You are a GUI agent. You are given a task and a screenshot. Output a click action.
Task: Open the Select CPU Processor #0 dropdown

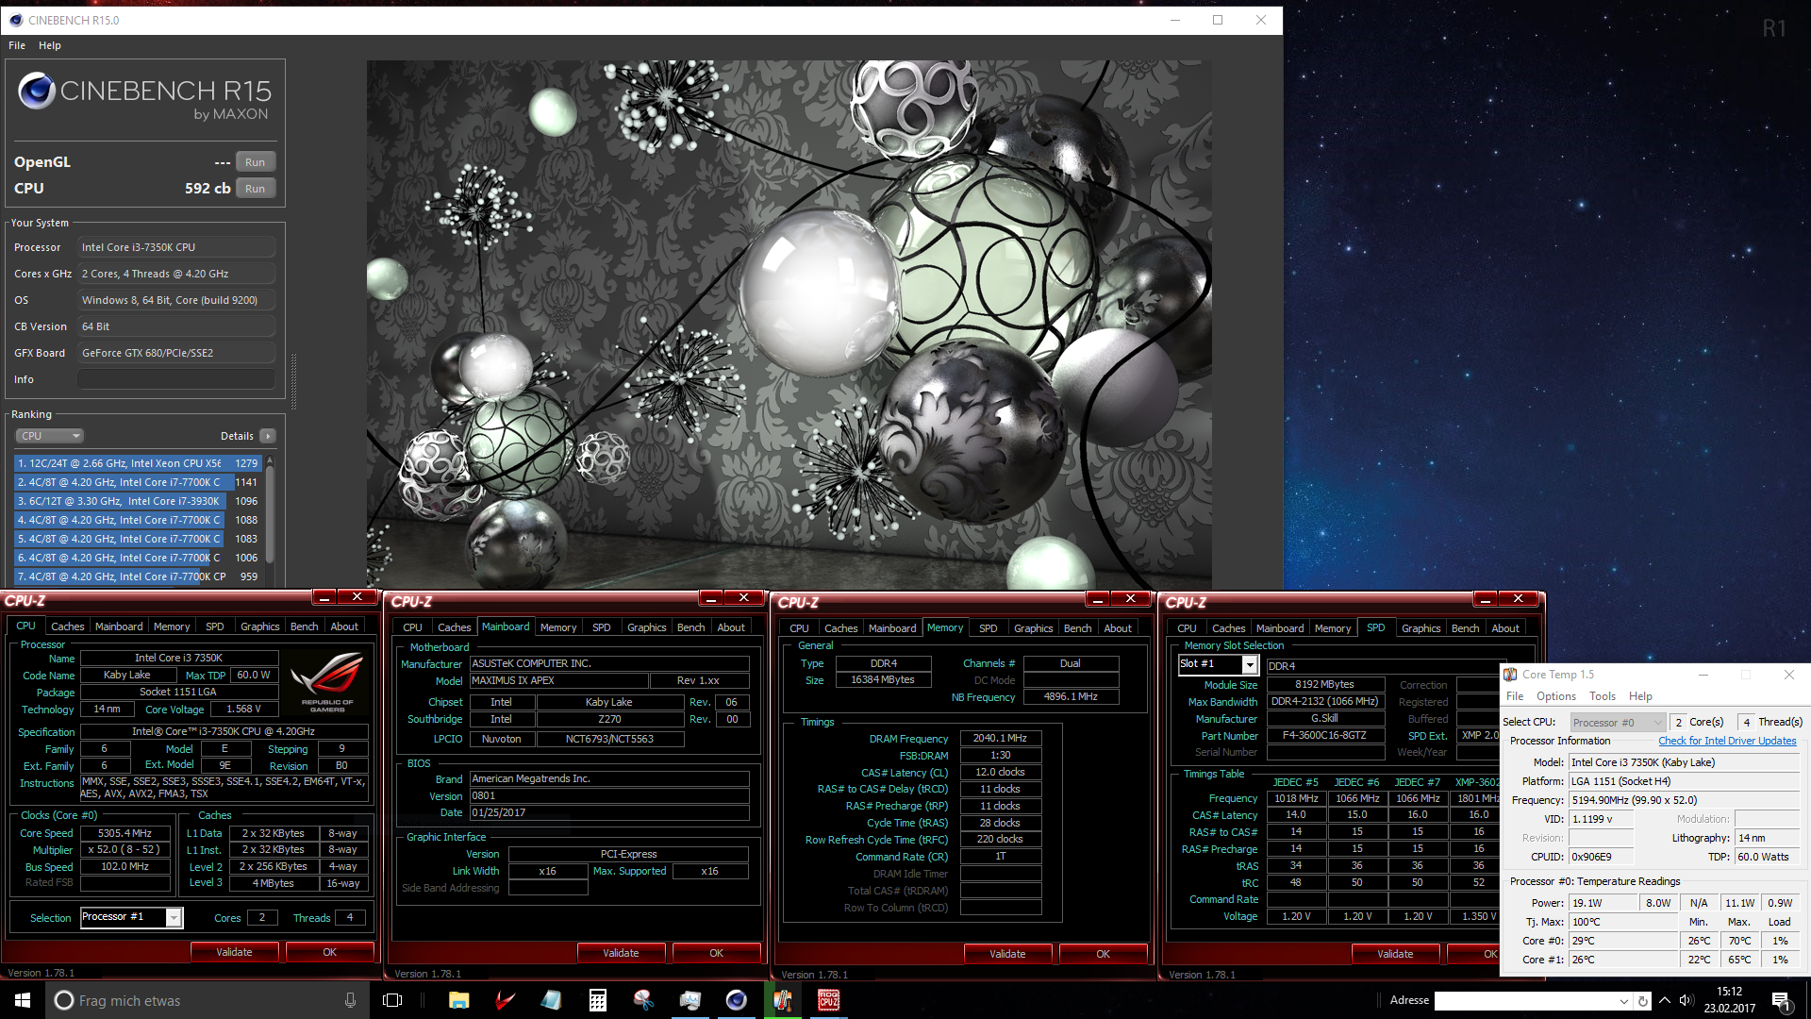tap(1618, 723)
